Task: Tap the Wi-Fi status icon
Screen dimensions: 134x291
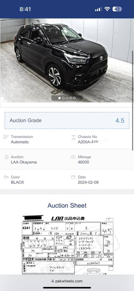Action: point(107,9)
